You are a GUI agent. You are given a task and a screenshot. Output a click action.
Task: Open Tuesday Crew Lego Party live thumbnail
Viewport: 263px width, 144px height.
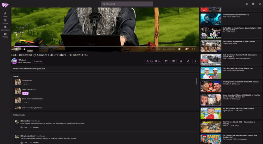[x=211, y=139]
